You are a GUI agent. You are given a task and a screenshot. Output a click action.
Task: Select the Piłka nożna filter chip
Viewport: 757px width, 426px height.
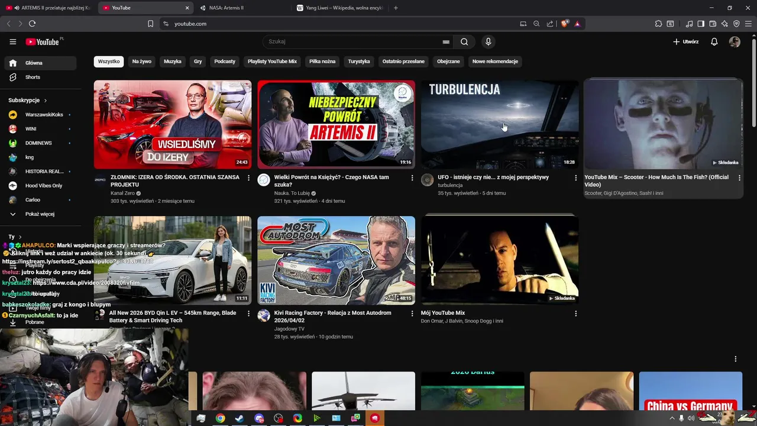click(322, 62)
